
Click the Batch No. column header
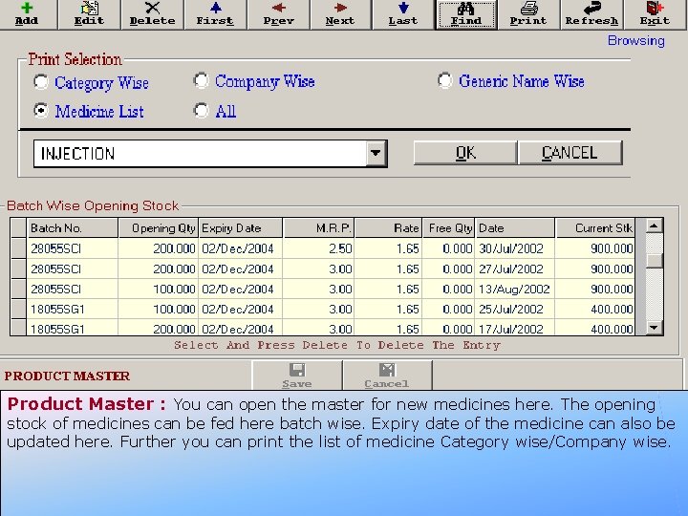coord(72,228)
